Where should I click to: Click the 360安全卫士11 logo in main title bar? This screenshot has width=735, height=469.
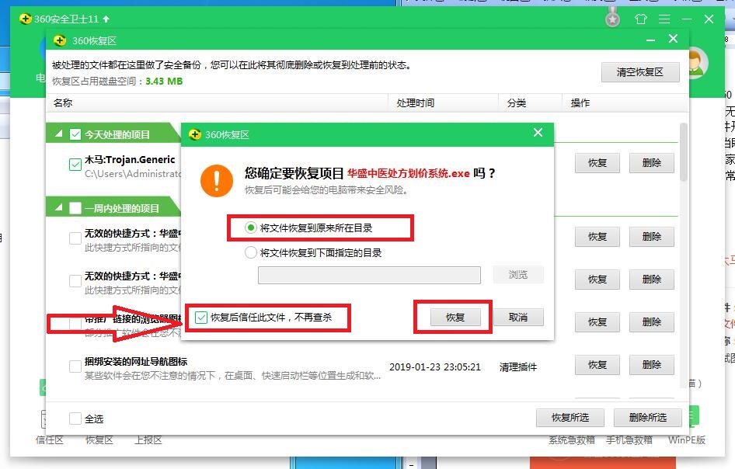pyautogui.click(x=25, y=19)
